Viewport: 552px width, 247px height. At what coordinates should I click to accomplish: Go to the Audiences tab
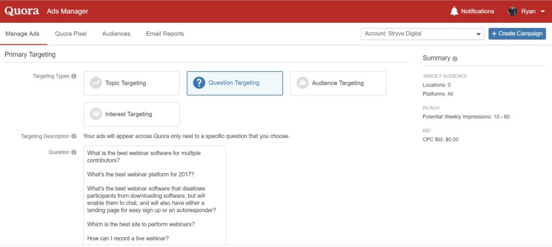pos(116,34)
